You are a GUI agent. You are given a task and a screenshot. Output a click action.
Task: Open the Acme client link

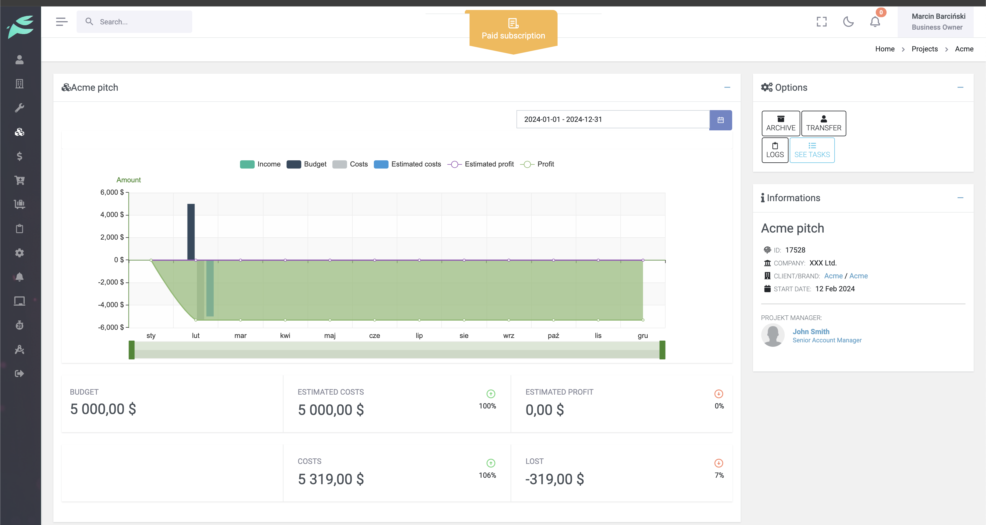[x=833, y=276]
